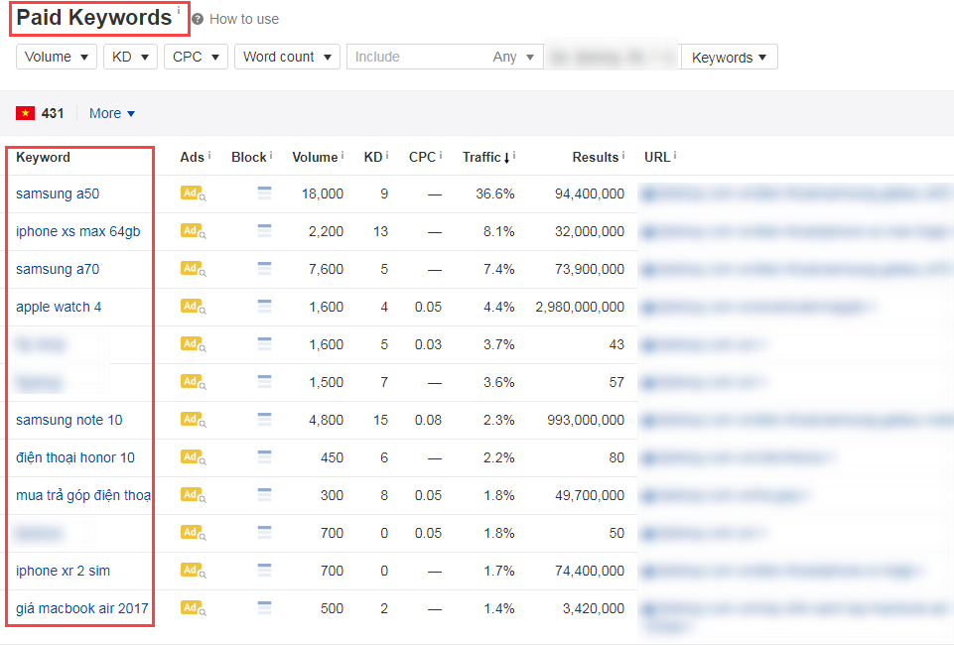Image resolution: width=954 pixels, height=645 pixels.
Task: Expand the KD filter dropdown
Action: coord(130,58)
